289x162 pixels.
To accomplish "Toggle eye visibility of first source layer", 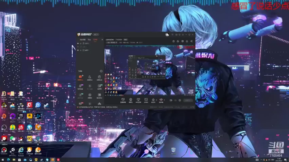I will point(78,44).
